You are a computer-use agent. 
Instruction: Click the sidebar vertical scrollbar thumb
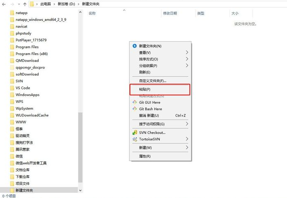click(80, 147)
